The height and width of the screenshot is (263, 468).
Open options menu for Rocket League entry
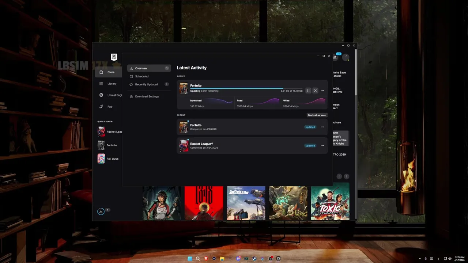click(x=322, y=145)
